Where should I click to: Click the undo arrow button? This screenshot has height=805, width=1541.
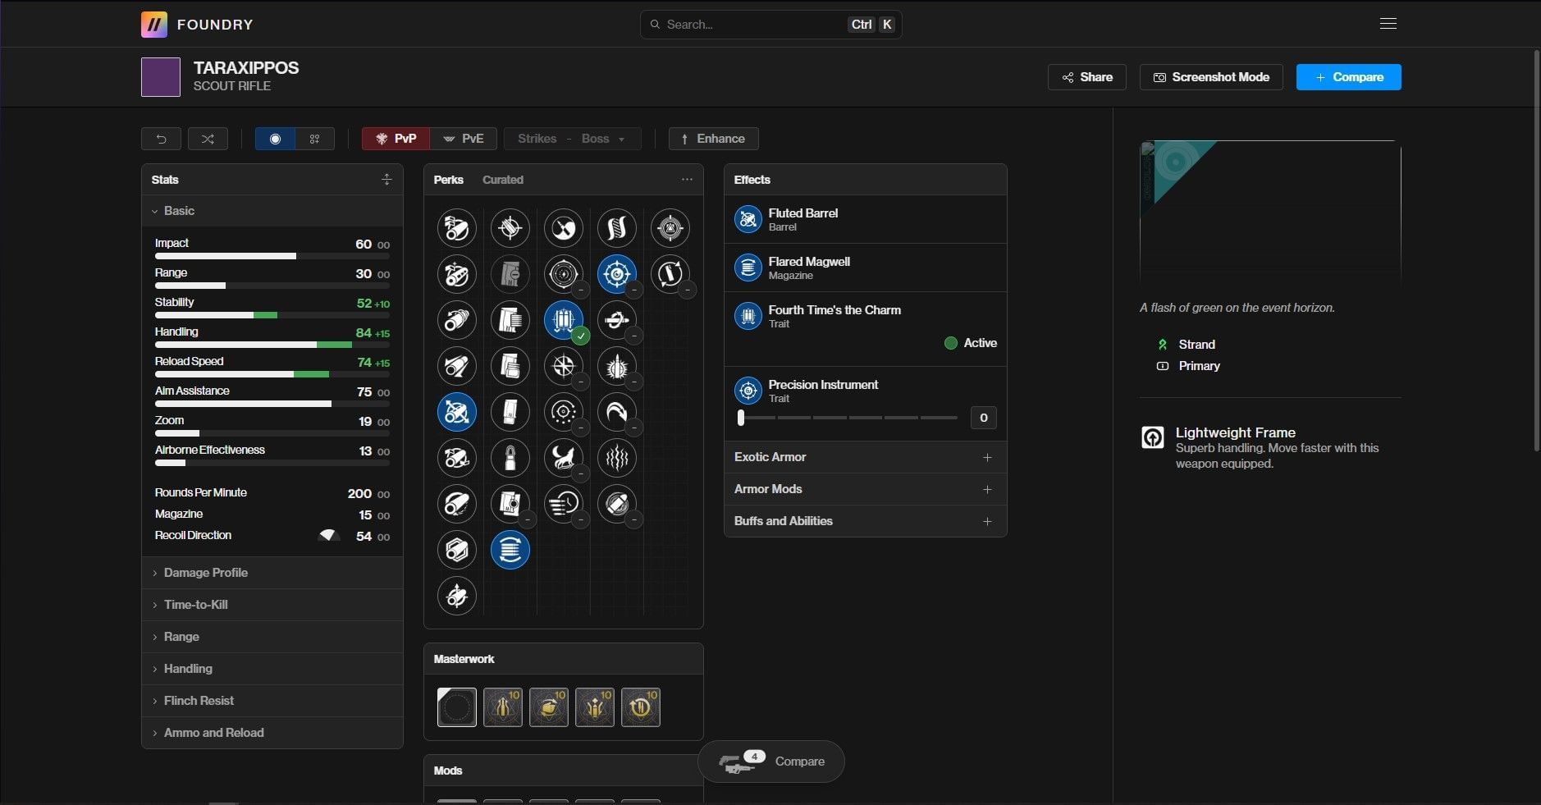161,139
